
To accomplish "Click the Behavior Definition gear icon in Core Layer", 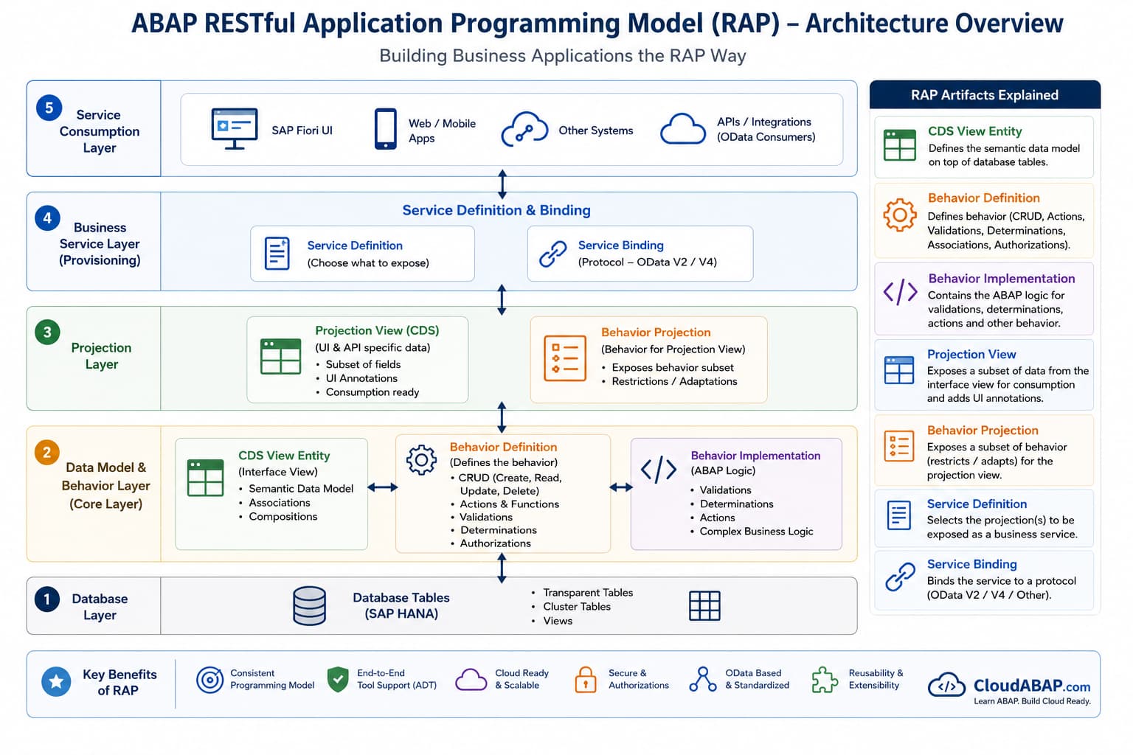I will [421, 460].
